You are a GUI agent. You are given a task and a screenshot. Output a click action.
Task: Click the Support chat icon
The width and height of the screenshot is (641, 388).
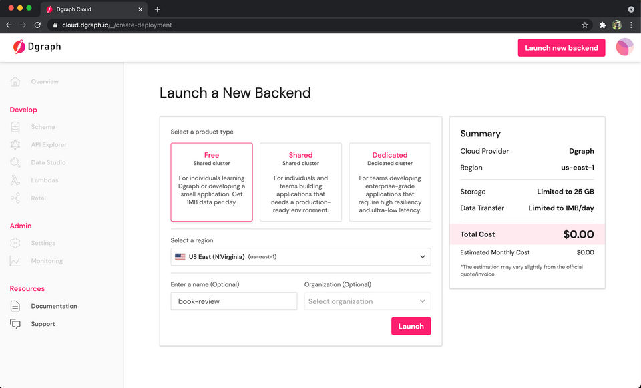click(x=15, y=324)
